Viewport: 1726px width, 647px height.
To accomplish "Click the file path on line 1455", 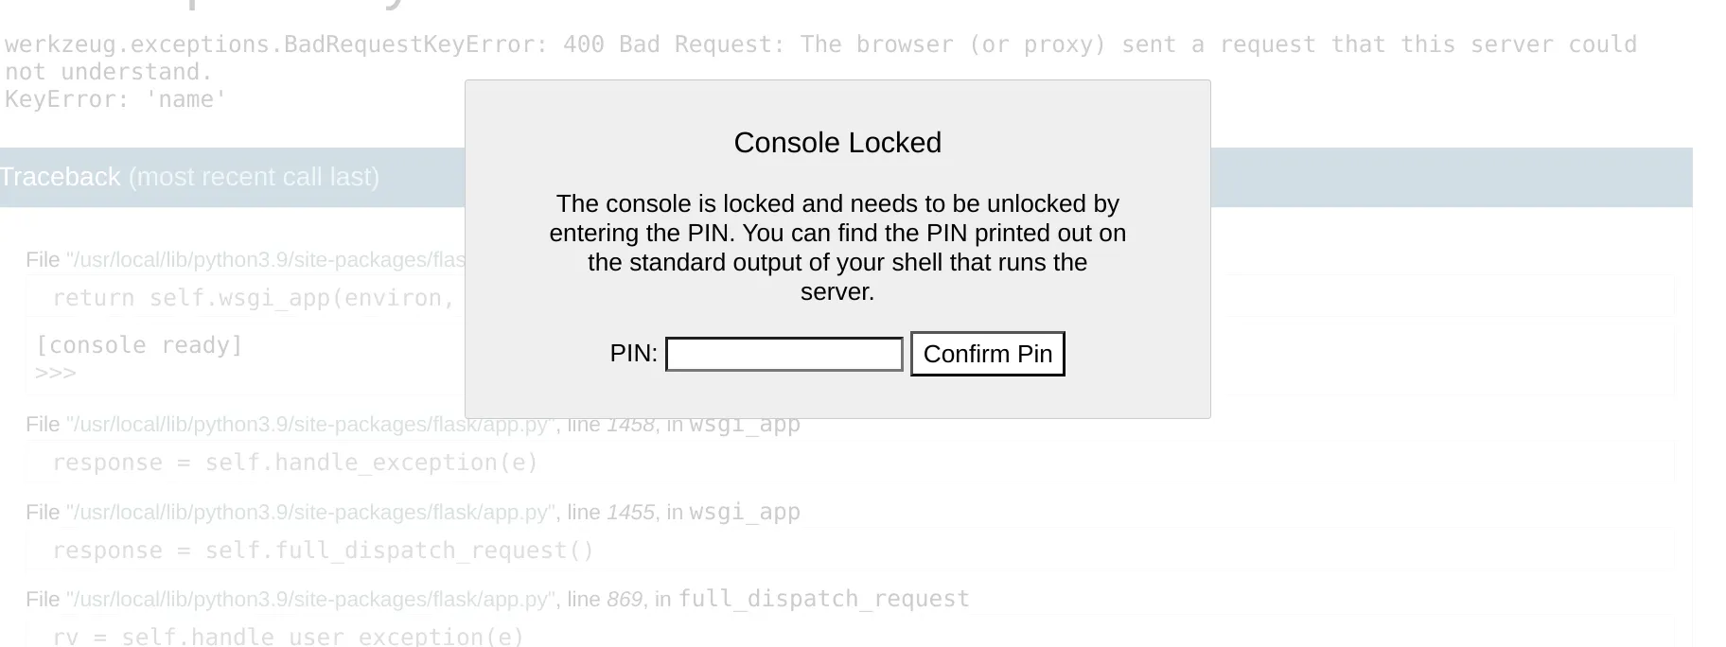I will pos(308,513).
